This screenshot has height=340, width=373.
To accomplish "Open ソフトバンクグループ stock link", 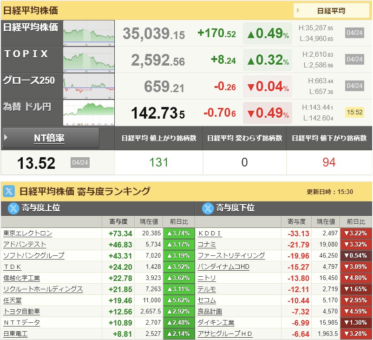I will (34, 256).
